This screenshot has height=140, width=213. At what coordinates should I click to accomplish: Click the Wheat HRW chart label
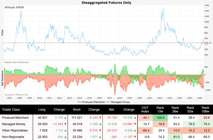click(x=14, y=7)
